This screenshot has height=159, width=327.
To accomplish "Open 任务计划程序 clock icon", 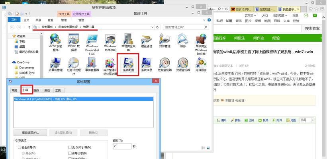I will 74,62.
